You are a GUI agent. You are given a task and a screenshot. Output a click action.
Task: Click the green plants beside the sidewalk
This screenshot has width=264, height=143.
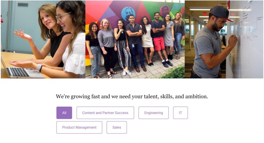(174, 73)
